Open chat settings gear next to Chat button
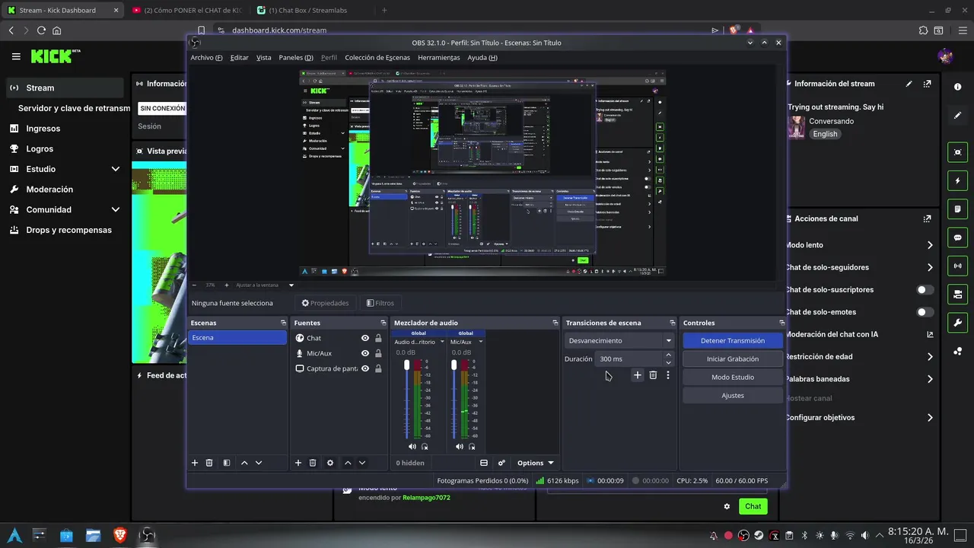Image resolution: width=974 pixels, height=548 pixels. coord(727,506)
